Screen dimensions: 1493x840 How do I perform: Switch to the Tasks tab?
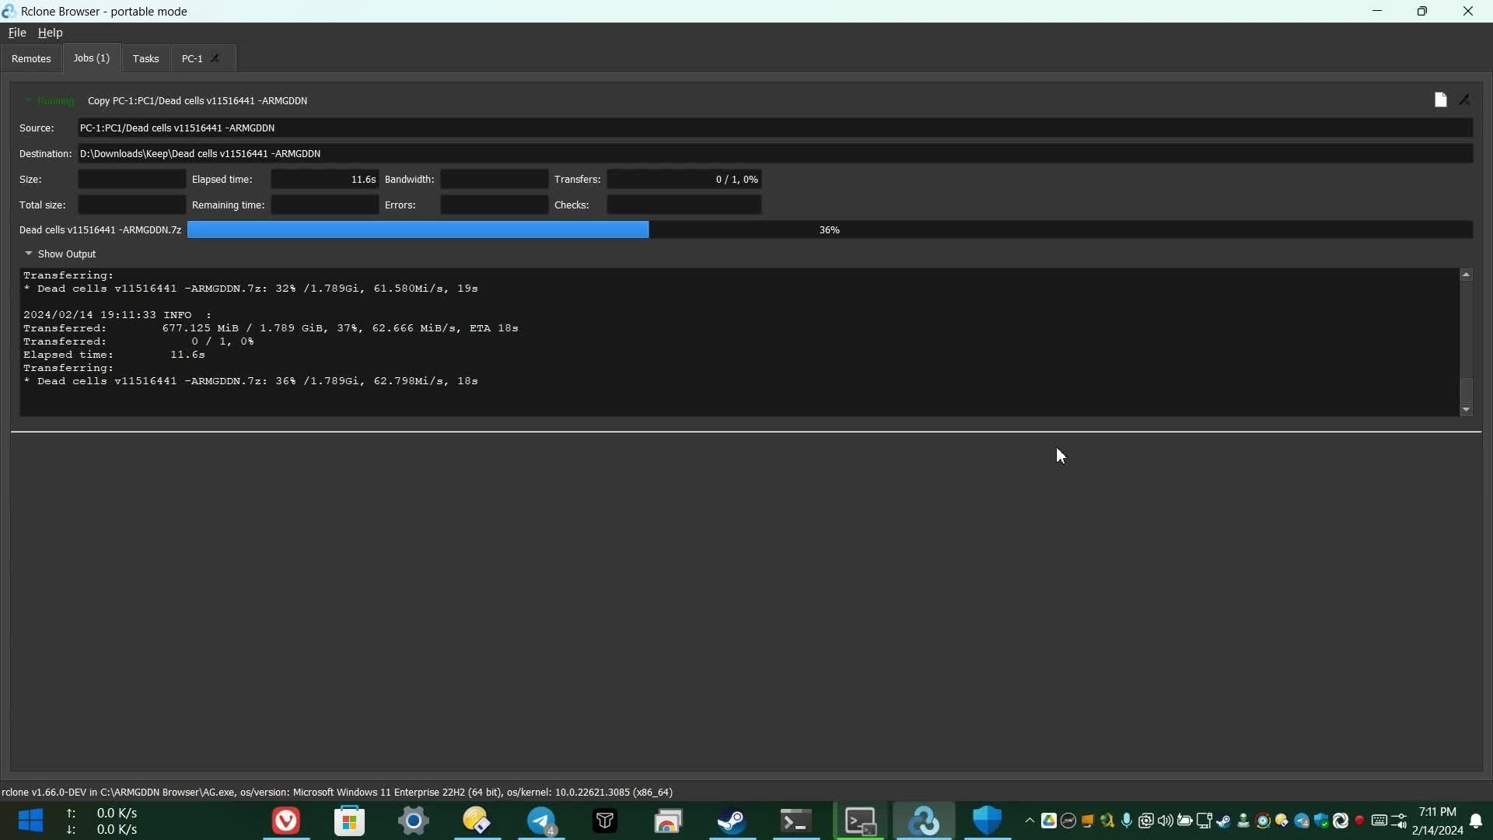tap(145, 58)
